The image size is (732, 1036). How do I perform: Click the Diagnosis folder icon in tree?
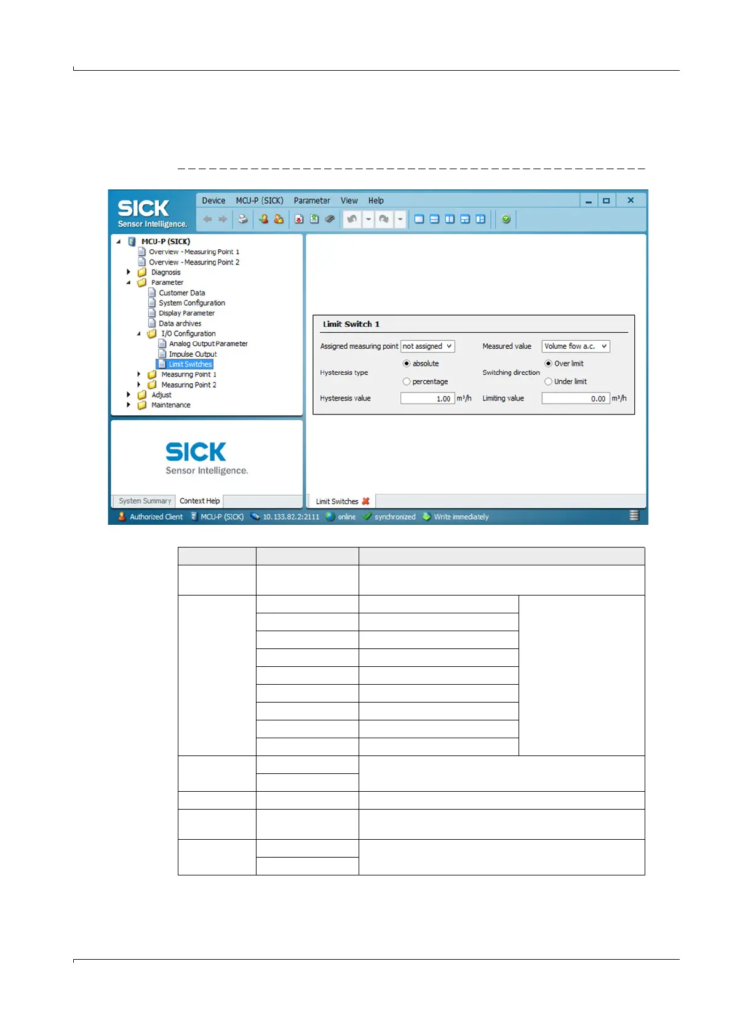[142, 272]
